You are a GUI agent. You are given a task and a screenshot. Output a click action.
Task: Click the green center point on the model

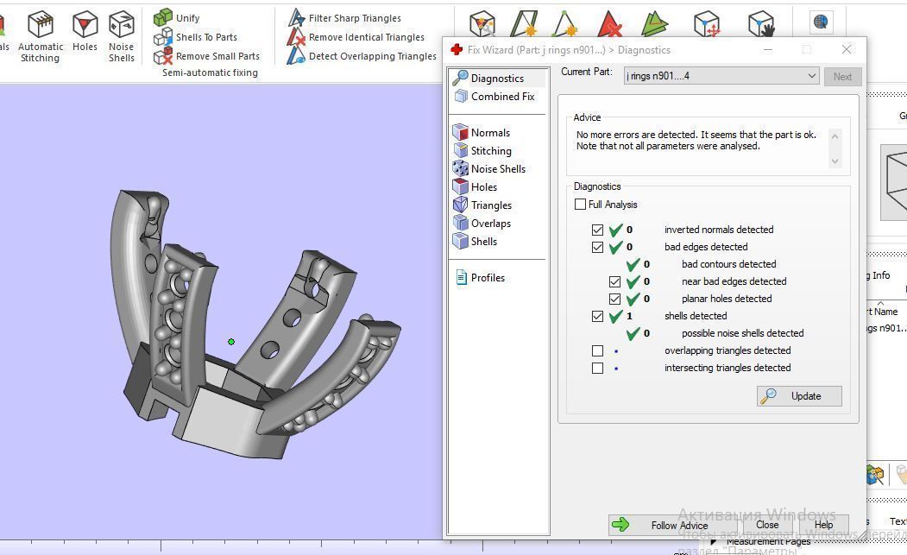231,342
